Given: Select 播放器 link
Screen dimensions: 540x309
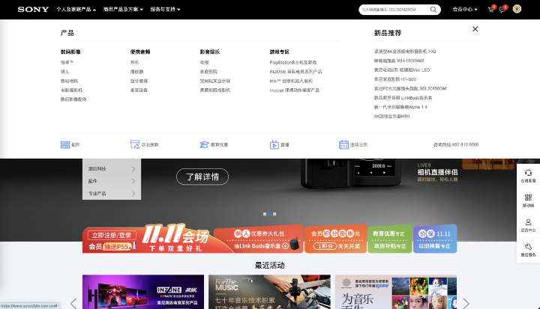Looking at the screenshot, I should [x=136, y=72].
